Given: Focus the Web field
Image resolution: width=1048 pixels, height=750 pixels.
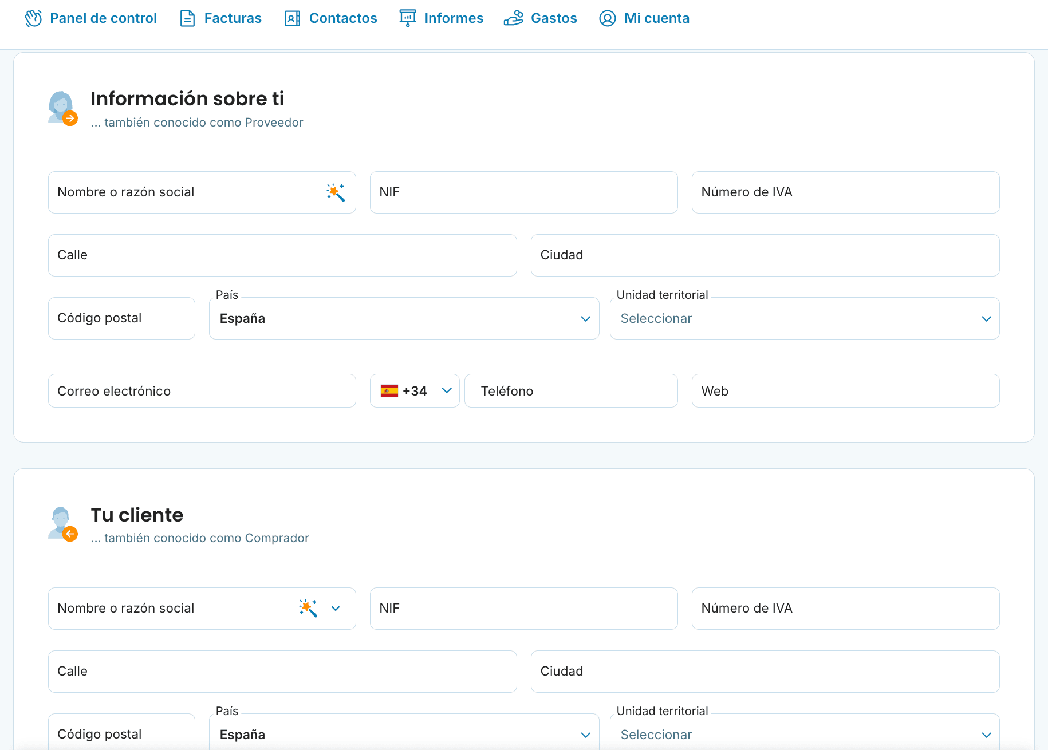Looking at the screenshot, I should click(x=846, y=391).
